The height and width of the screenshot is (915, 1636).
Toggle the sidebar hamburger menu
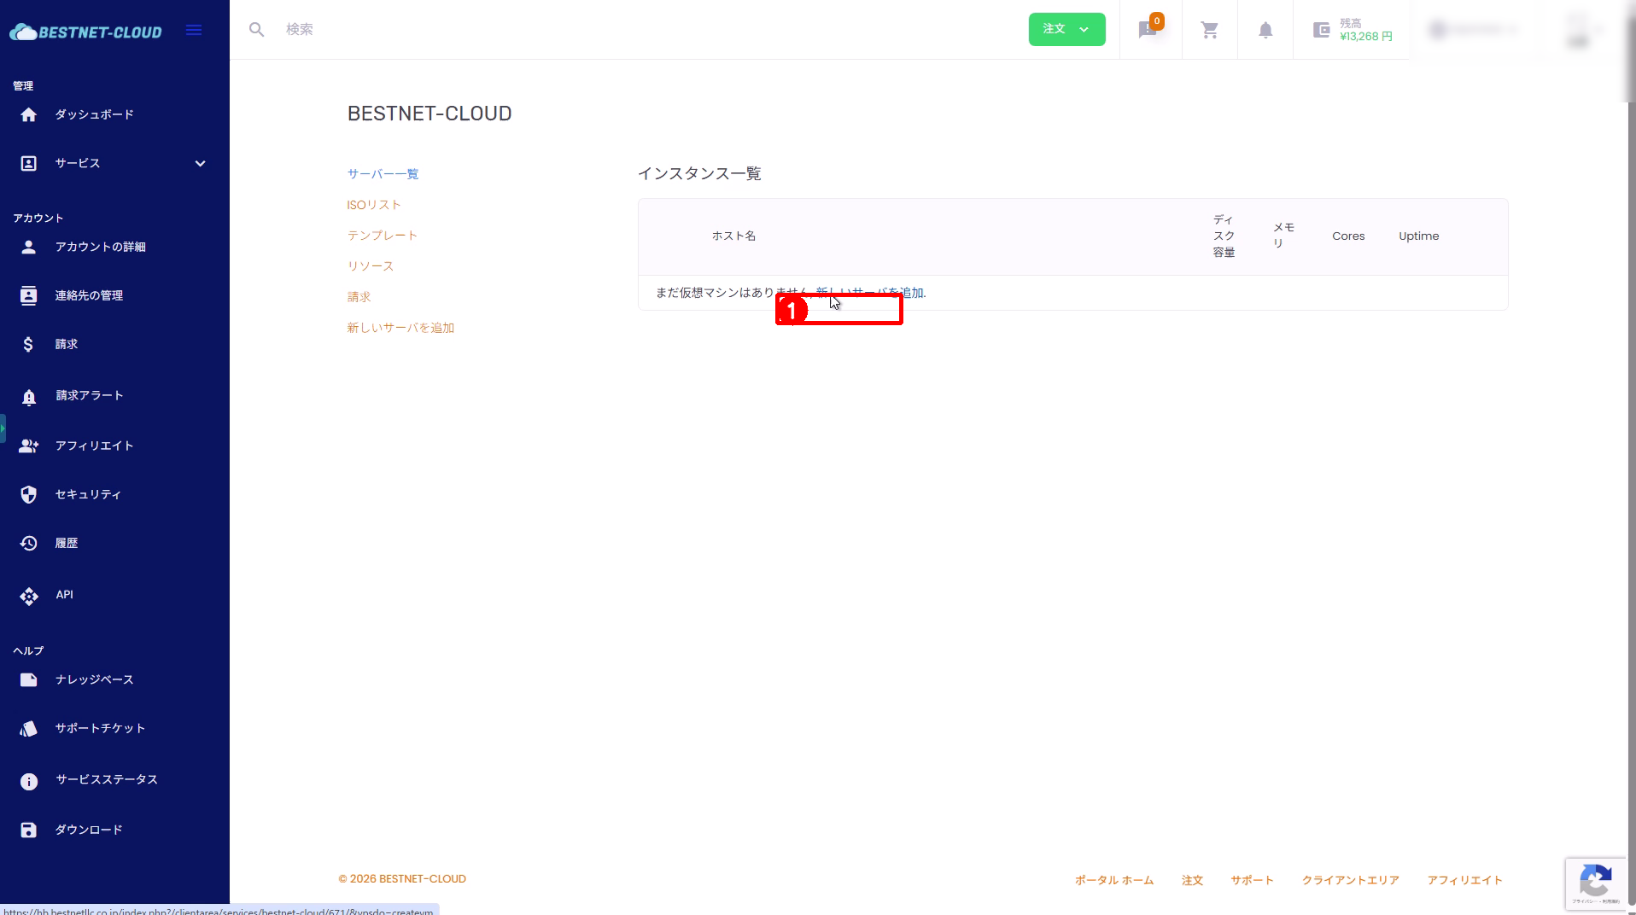pos(194,31)
